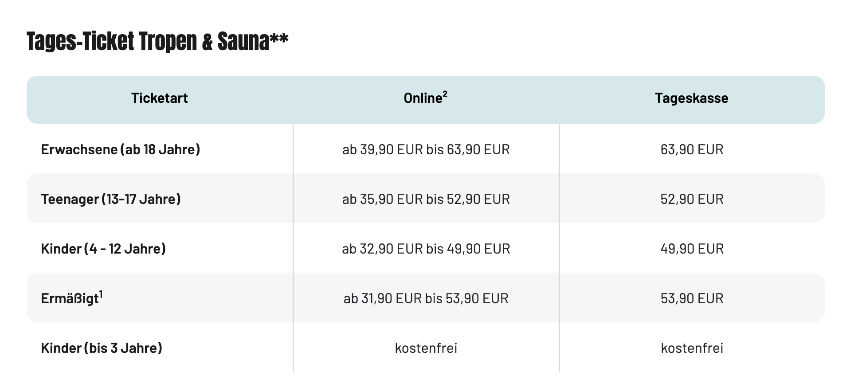Select the Ticketart column header

tap(160, 98)
